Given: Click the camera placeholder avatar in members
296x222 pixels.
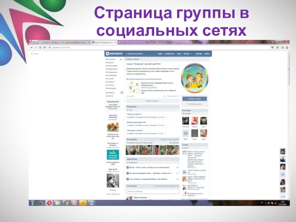Looking at the screenshot, I should click(x=186, y=133).
